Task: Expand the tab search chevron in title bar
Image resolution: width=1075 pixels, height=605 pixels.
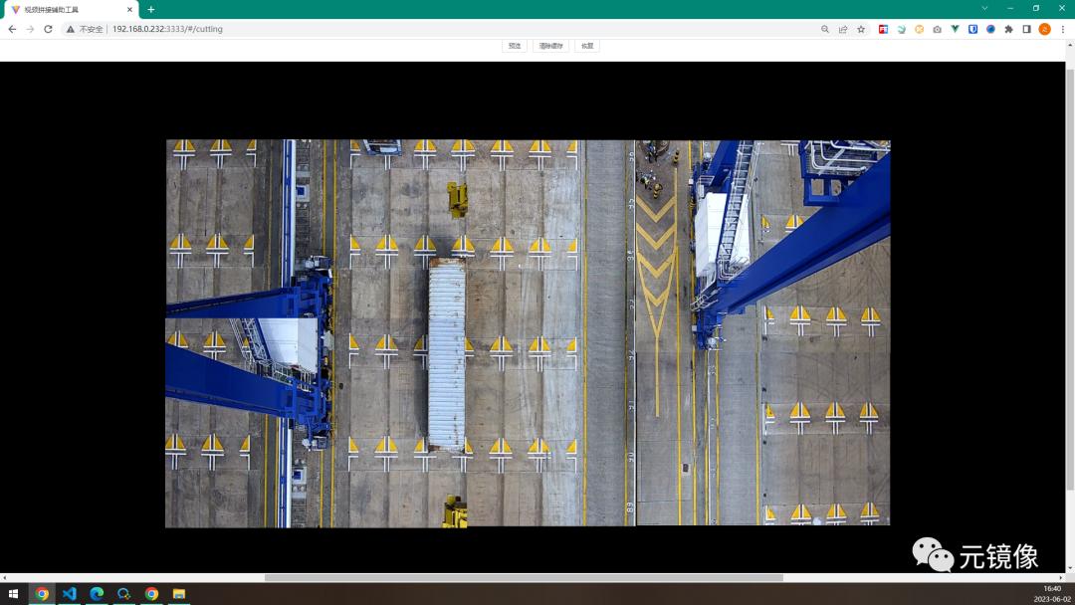Action: tap(984, 9)
